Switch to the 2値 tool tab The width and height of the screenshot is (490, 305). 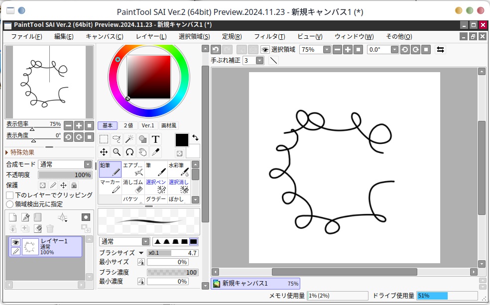tap(128, 125)
